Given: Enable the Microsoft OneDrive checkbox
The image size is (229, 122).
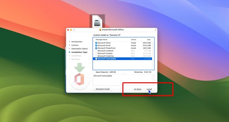Looking at the screenshot, I should pos(96,56).
